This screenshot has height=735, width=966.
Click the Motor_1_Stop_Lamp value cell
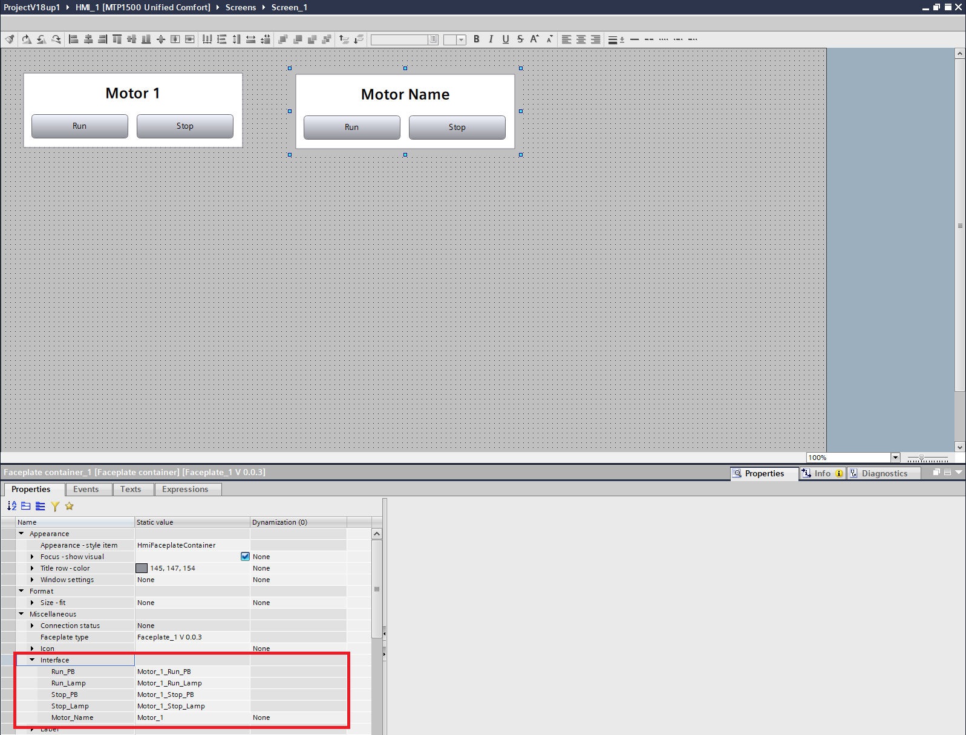click(192, 706)
